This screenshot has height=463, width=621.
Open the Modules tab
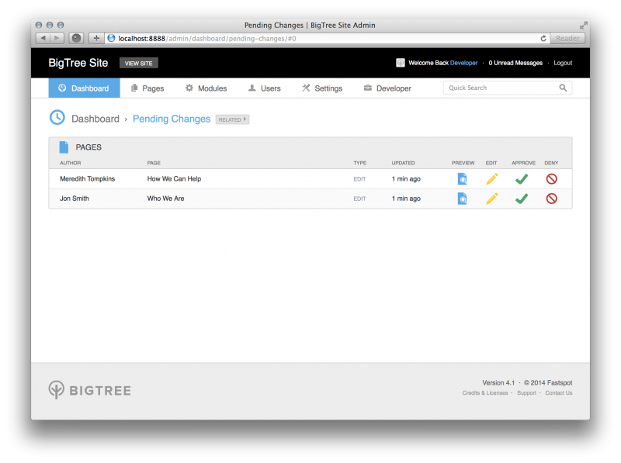tap(206, 88)
